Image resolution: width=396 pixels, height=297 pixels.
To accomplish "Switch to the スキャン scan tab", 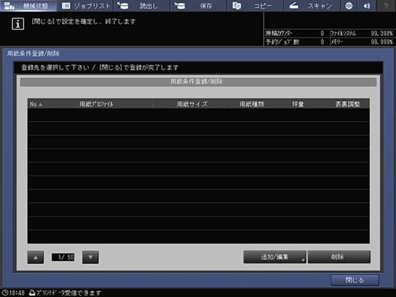I will (x=312, y=5).
